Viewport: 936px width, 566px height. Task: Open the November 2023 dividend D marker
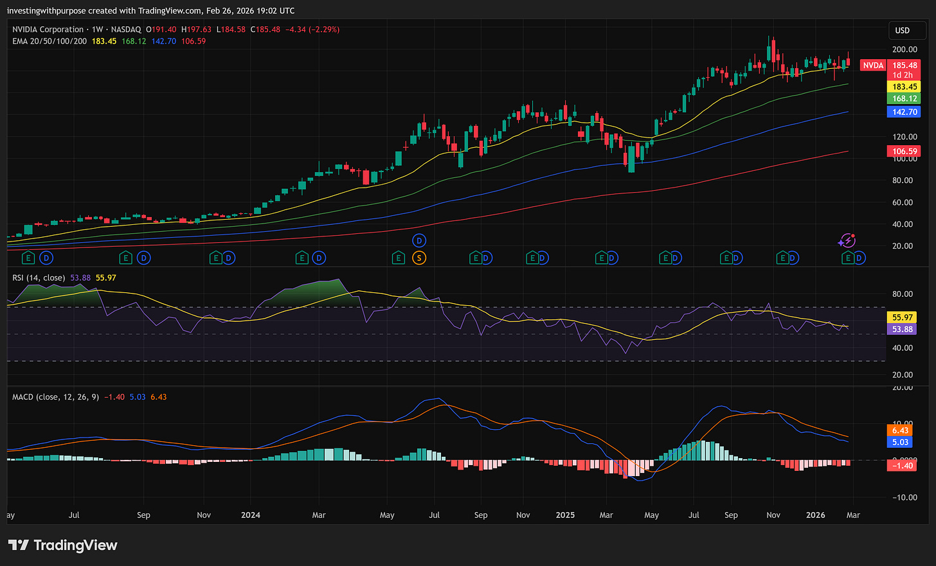[228, 258]
